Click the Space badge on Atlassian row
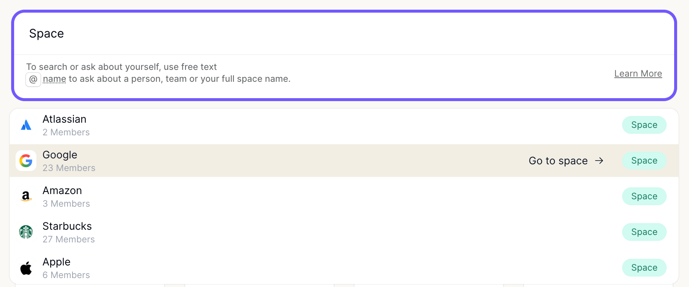689x287 pixels. pyautogui.click(x=644, y=125)
